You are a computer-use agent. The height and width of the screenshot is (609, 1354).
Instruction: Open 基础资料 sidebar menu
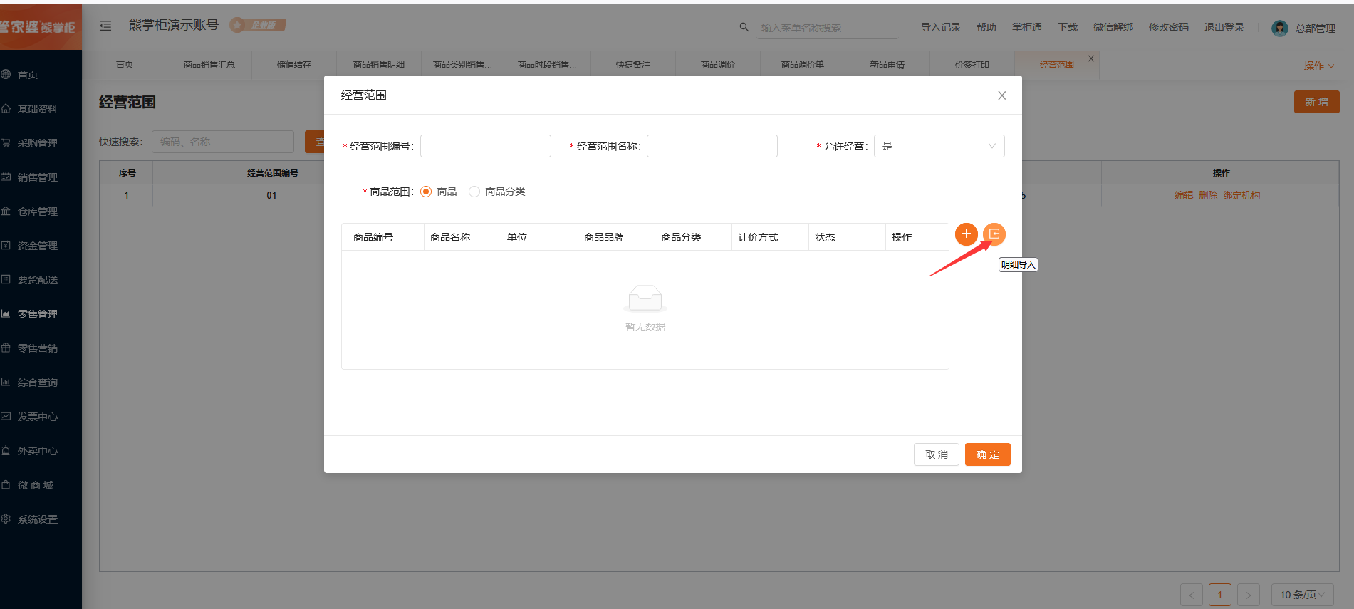(37, 109)
